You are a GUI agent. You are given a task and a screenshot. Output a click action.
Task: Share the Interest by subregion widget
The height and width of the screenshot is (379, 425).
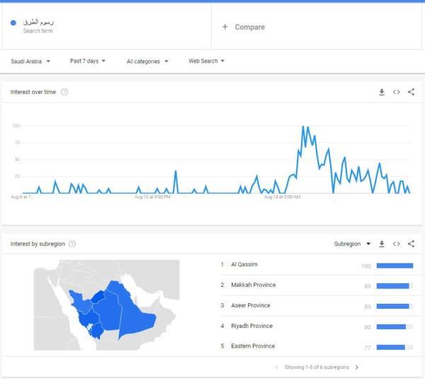click(x=411, y=244)
